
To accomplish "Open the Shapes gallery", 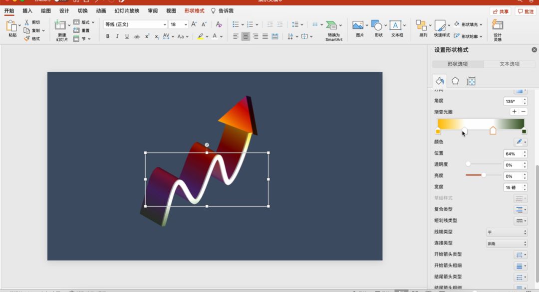I will 378,29.
